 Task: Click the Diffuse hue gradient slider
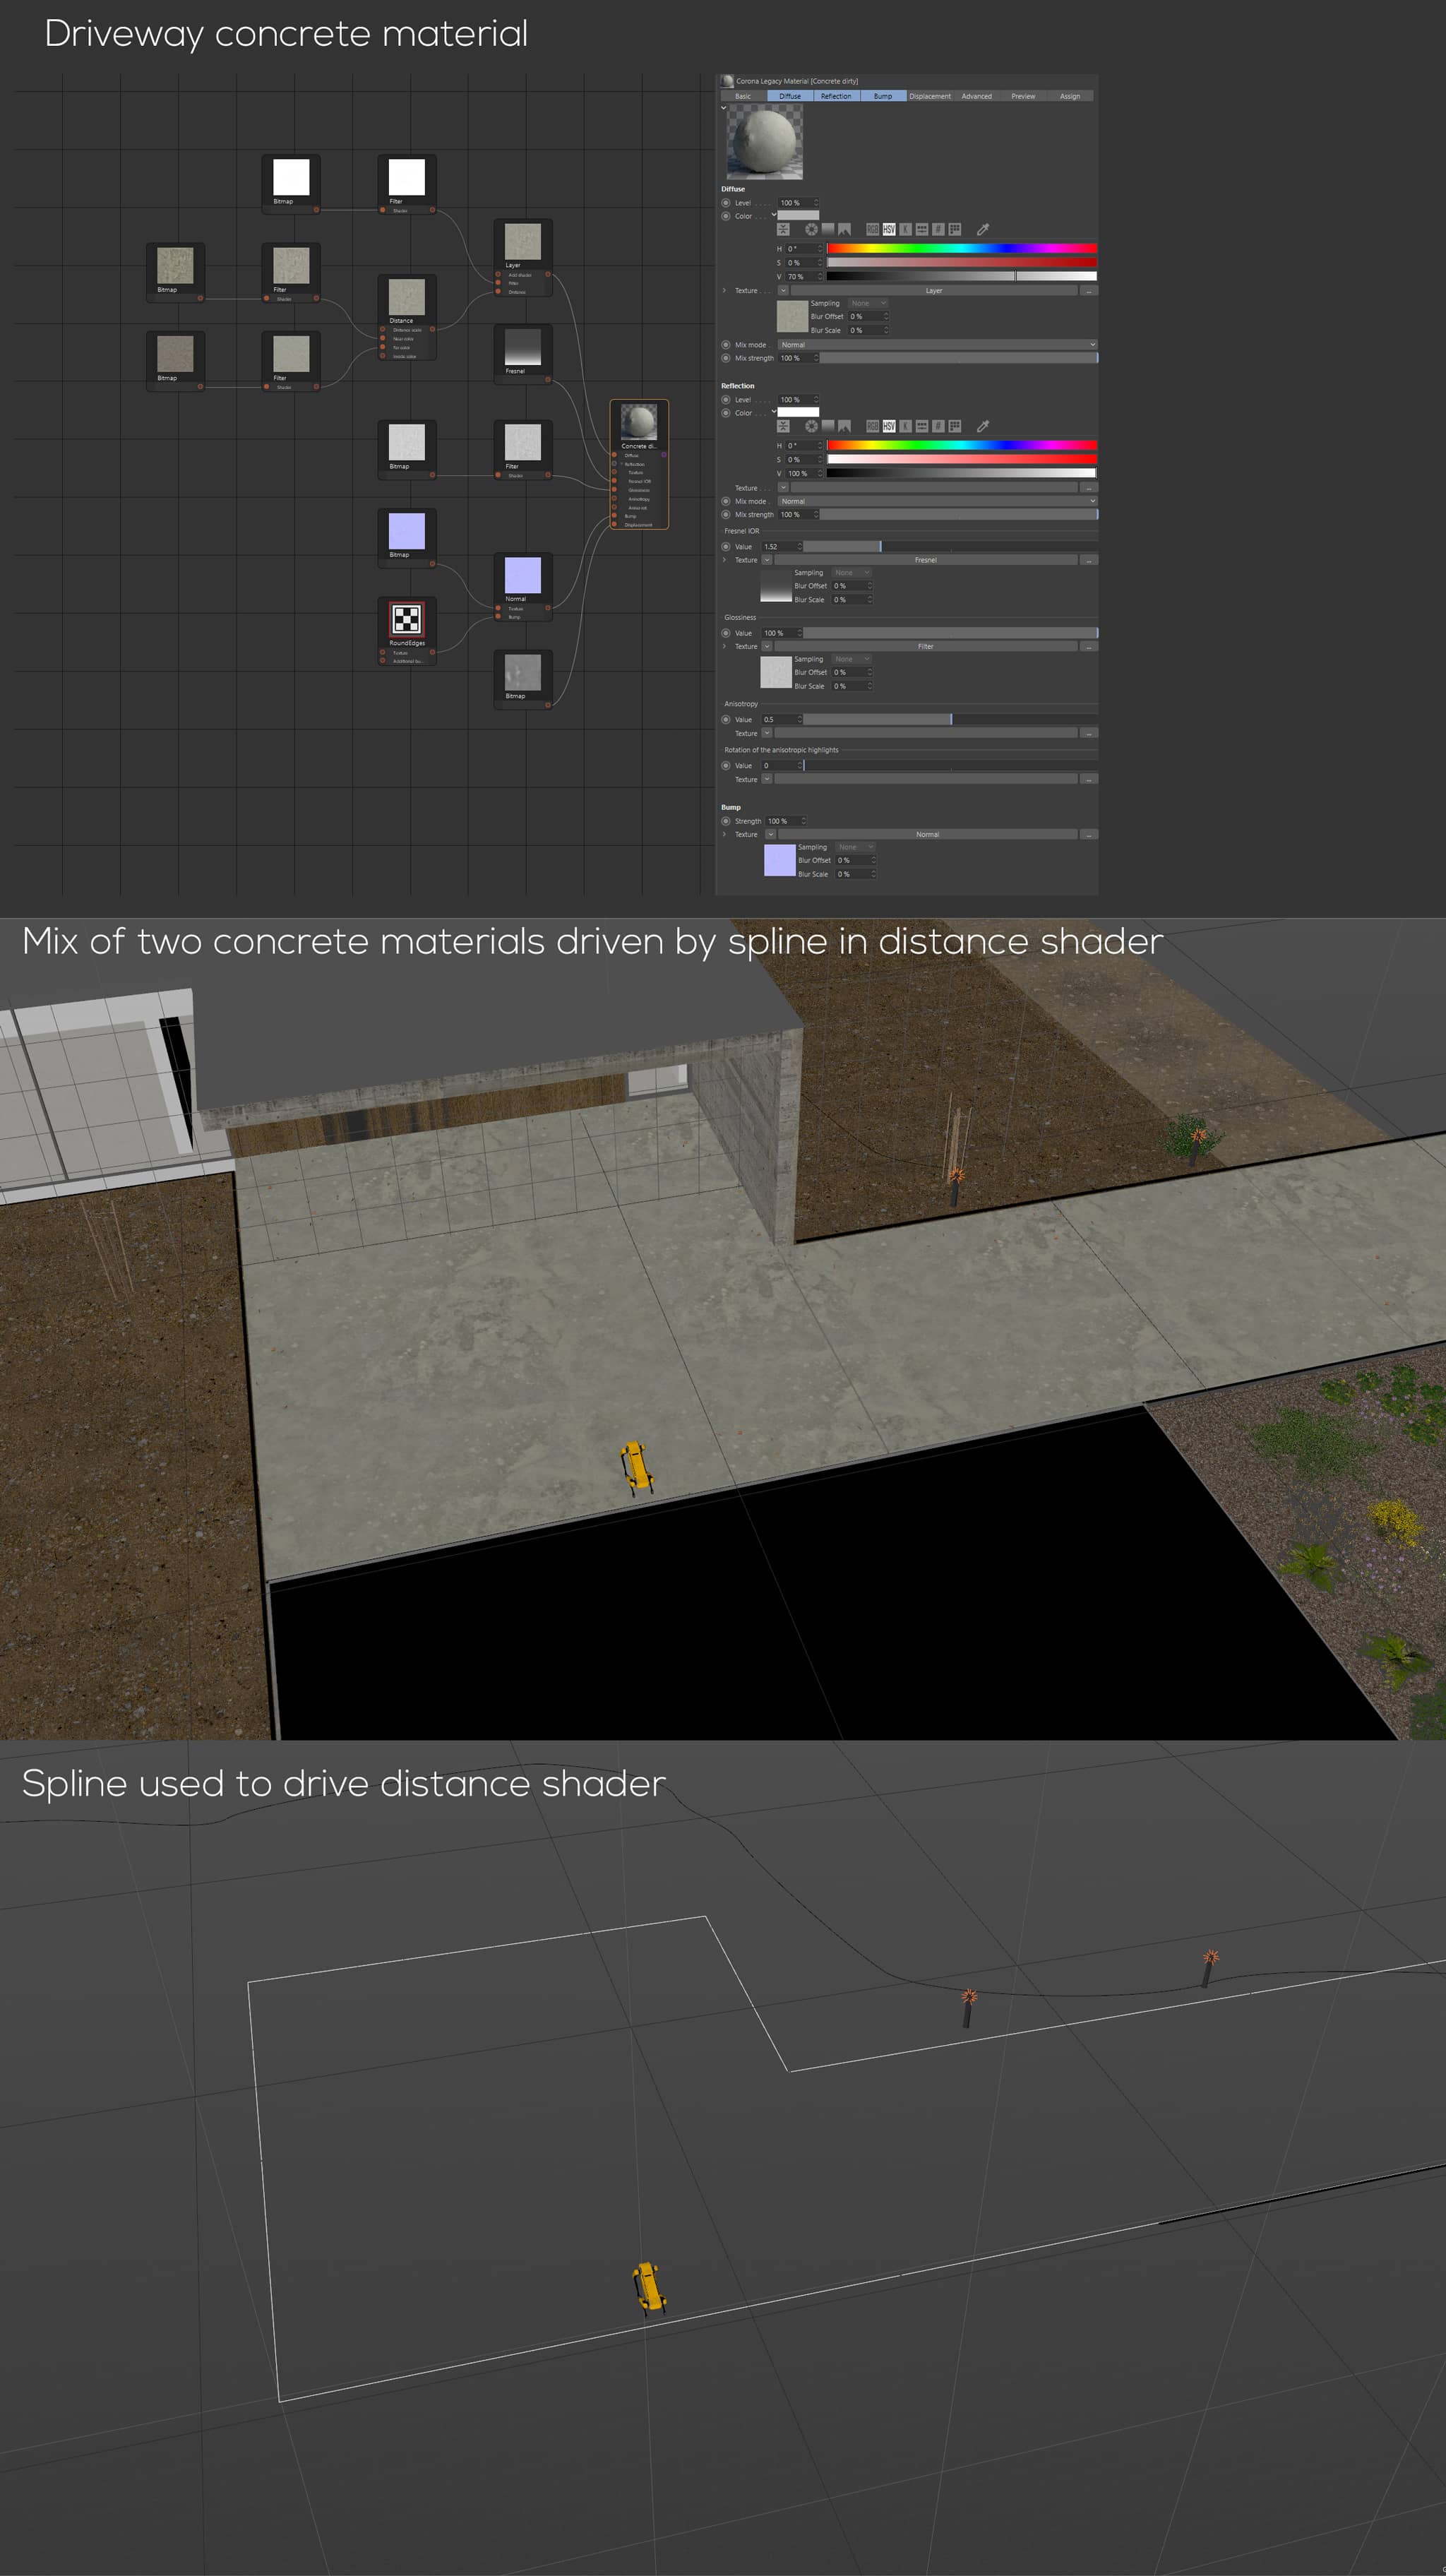(961, 249)
